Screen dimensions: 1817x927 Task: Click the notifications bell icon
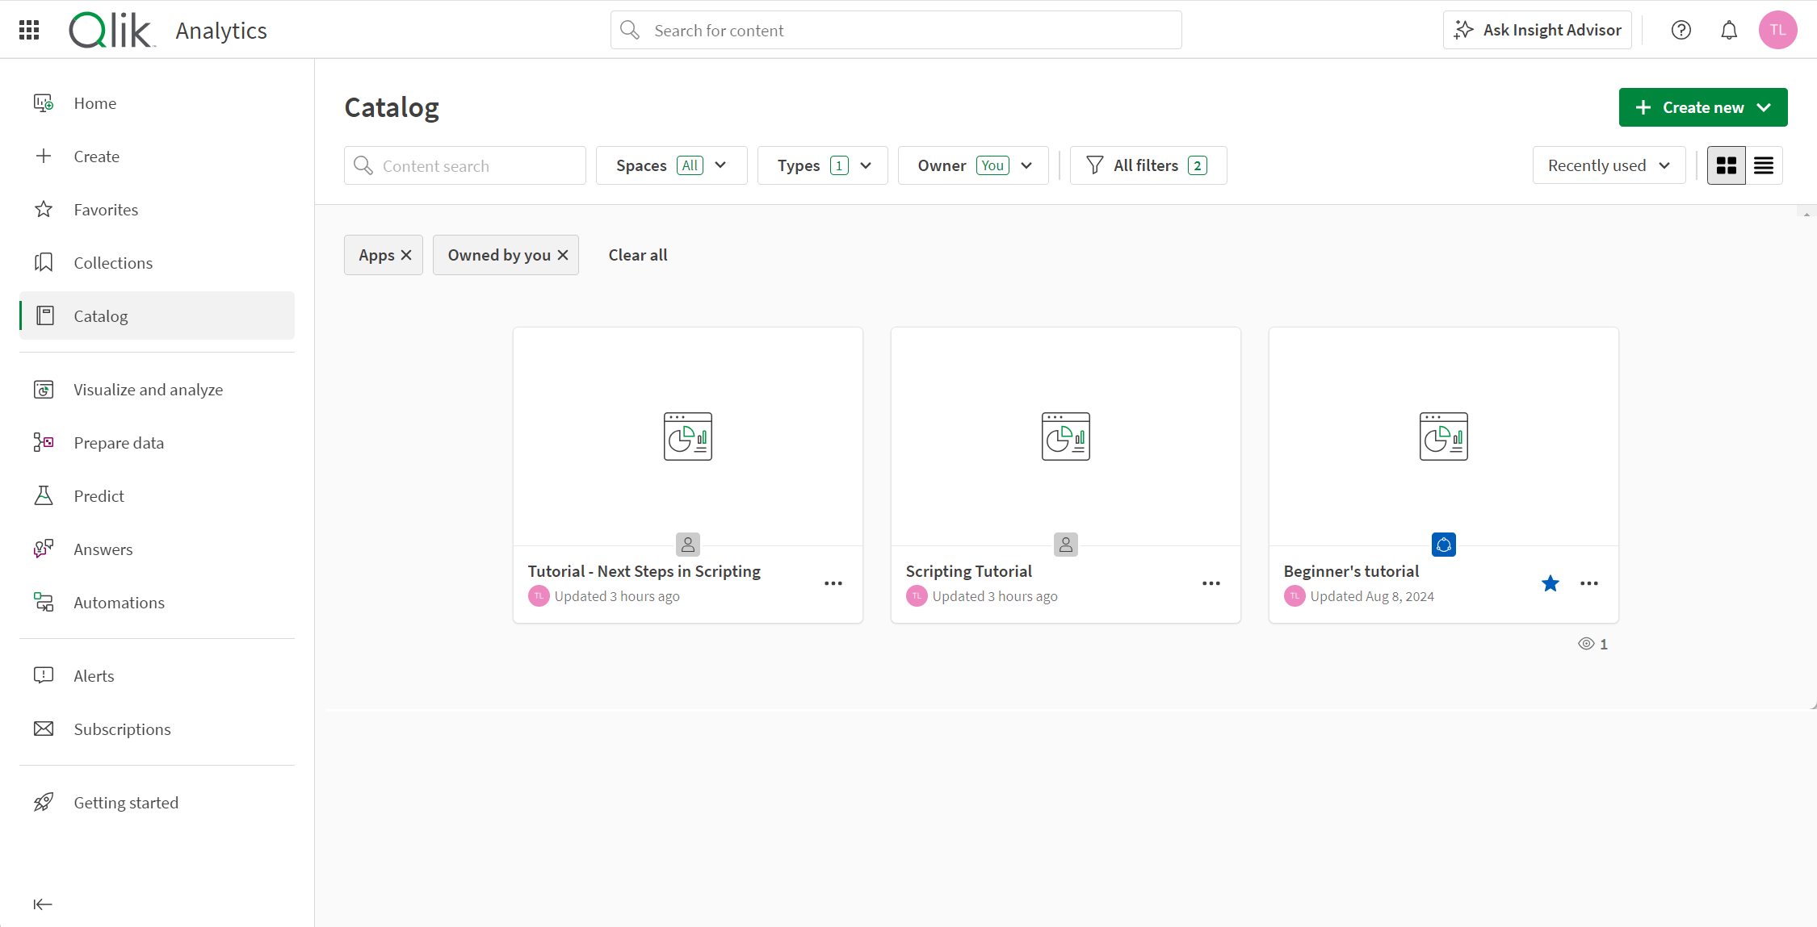pyautogui.click(x=1728, y=30)
